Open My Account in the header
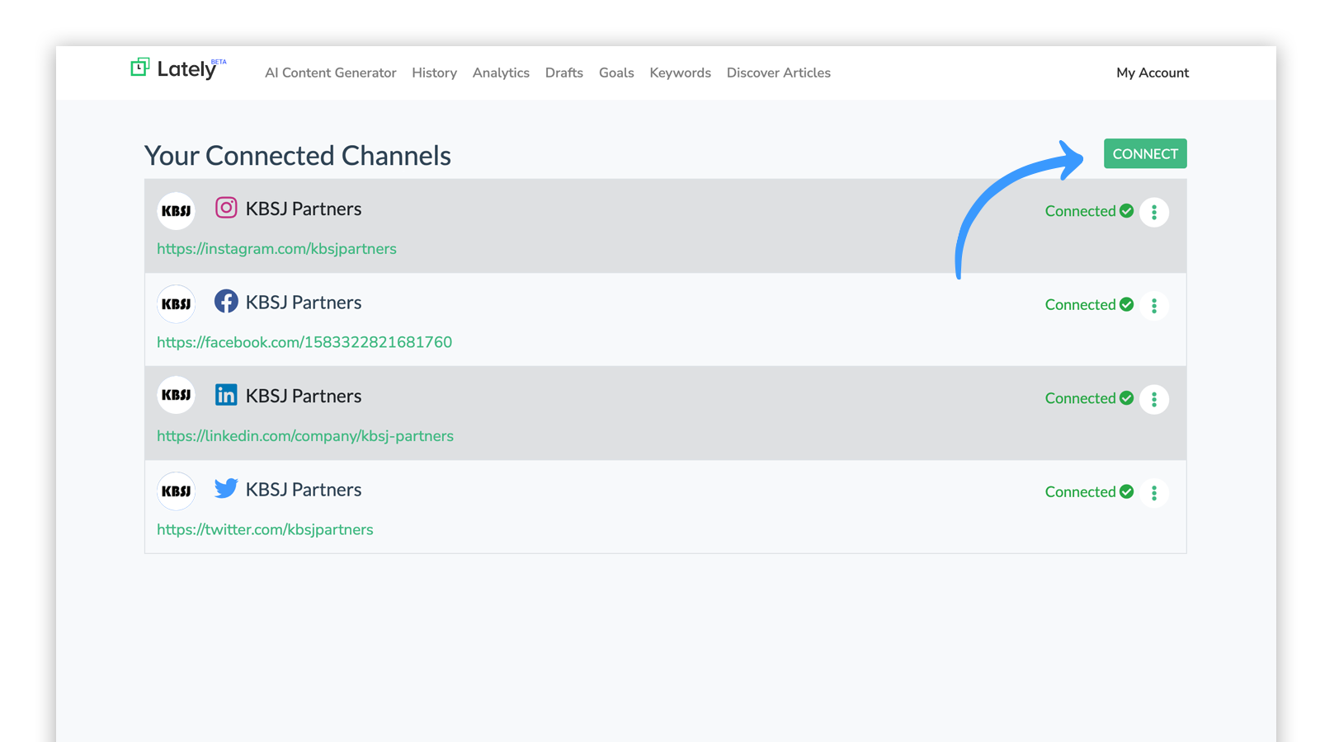 [x=1152, y=73]
